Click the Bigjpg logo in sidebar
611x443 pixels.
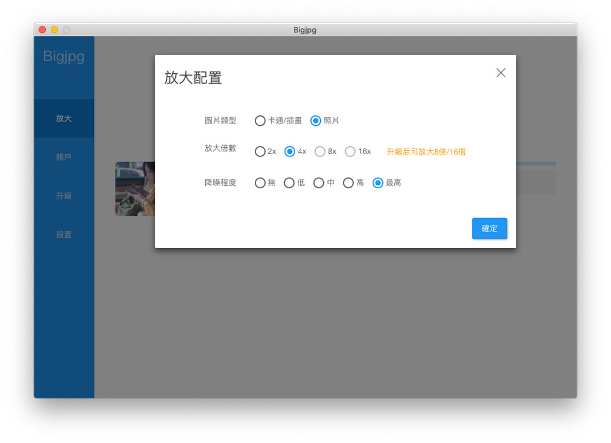click(64, 57)
